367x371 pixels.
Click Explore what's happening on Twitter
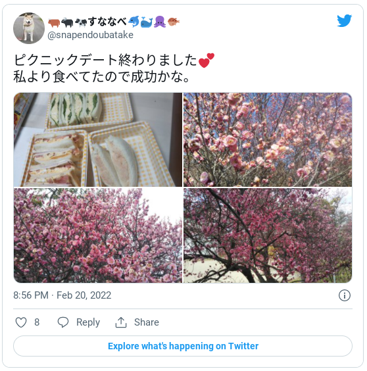183,346
